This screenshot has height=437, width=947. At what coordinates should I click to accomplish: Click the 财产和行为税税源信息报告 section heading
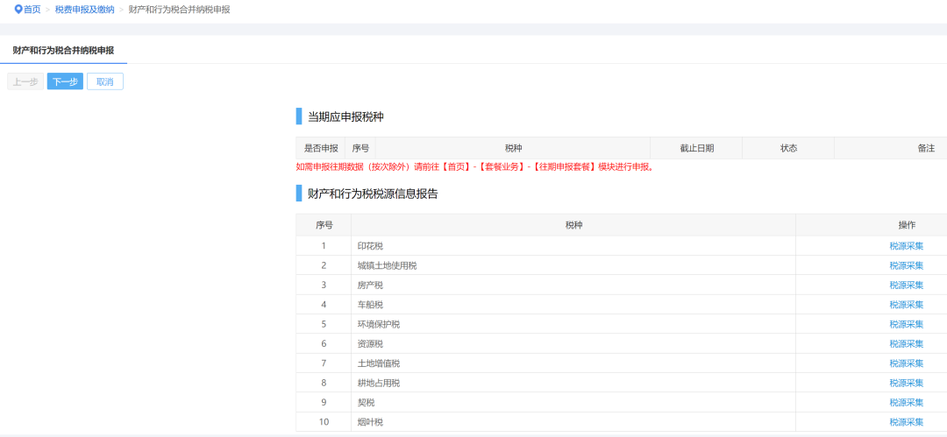(x=374, y=194)
